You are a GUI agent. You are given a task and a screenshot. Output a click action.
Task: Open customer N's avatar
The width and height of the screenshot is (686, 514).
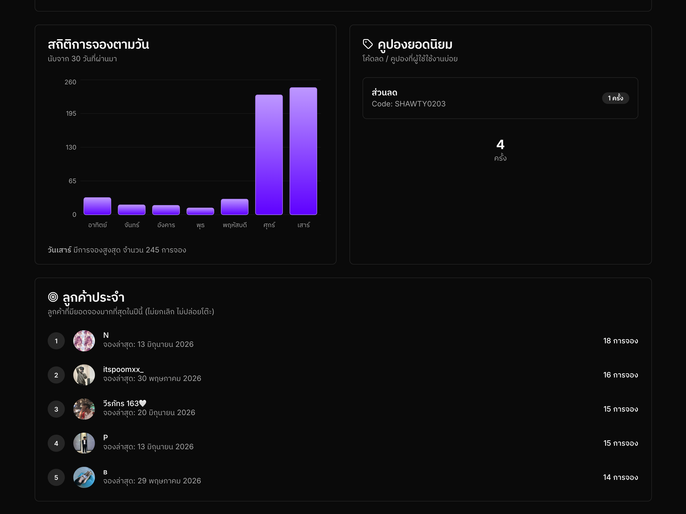pyautogui.click(x=84, y=341)
